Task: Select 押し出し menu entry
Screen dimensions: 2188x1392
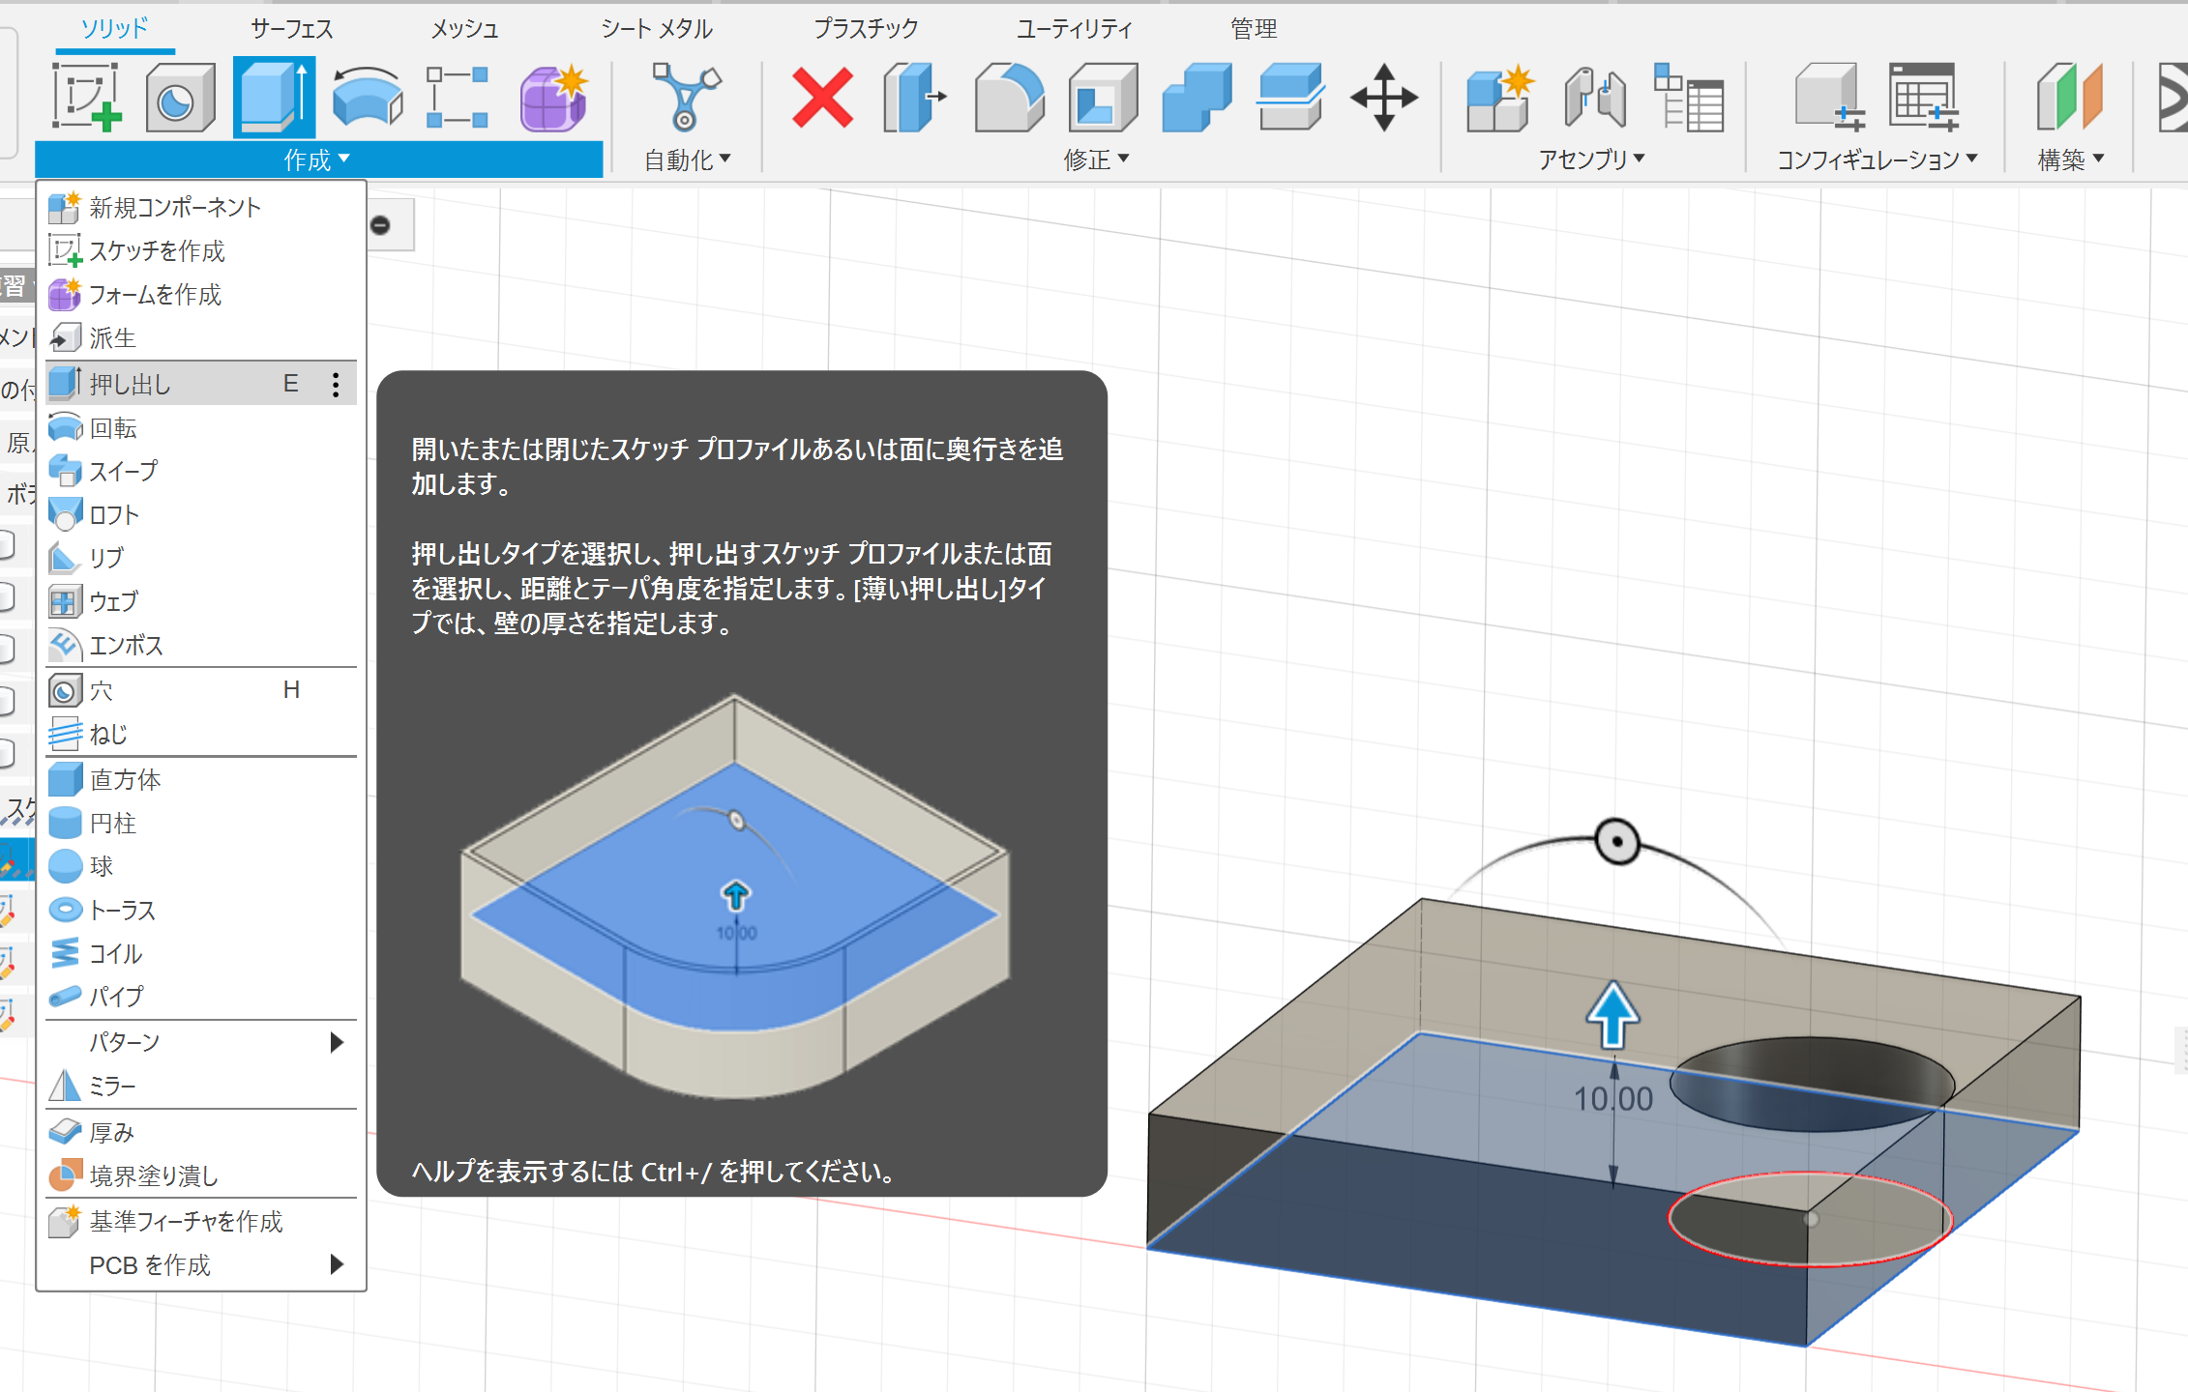Action: pyautogui.click(x=201, y=384)
